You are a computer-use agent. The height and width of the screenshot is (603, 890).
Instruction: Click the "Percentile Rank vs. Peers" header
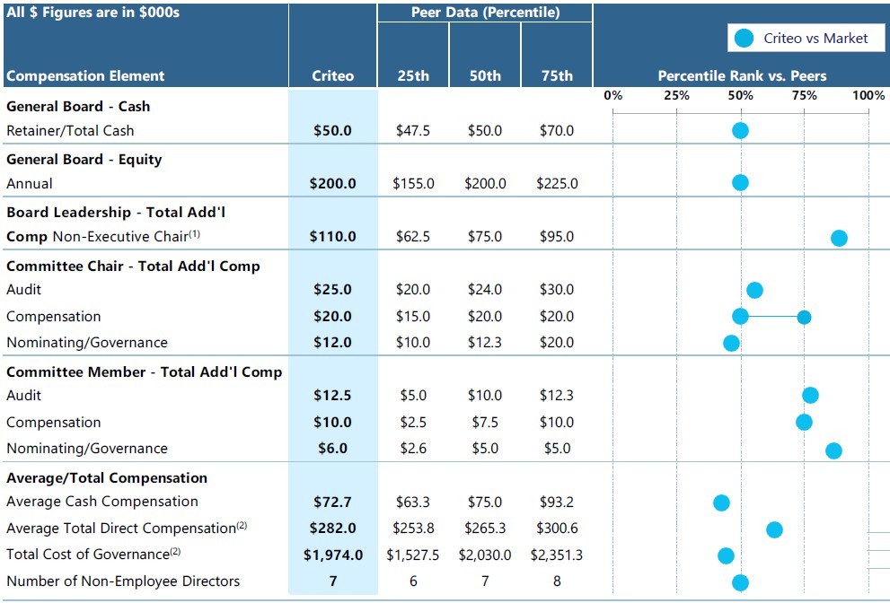pos(742,76)
